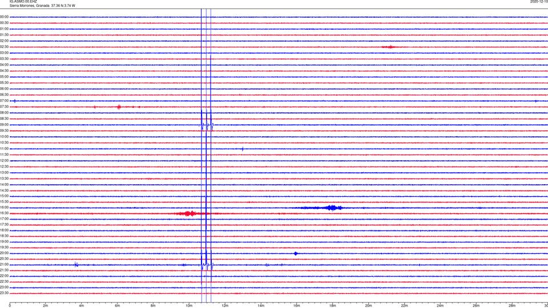The height and width of the screenshot is (308, 548).
Task: Choose the 09:00 time label
Action: (x=4, y=125)
